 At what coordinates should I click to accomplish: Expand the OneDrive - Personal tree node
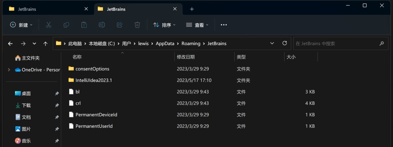9,70
